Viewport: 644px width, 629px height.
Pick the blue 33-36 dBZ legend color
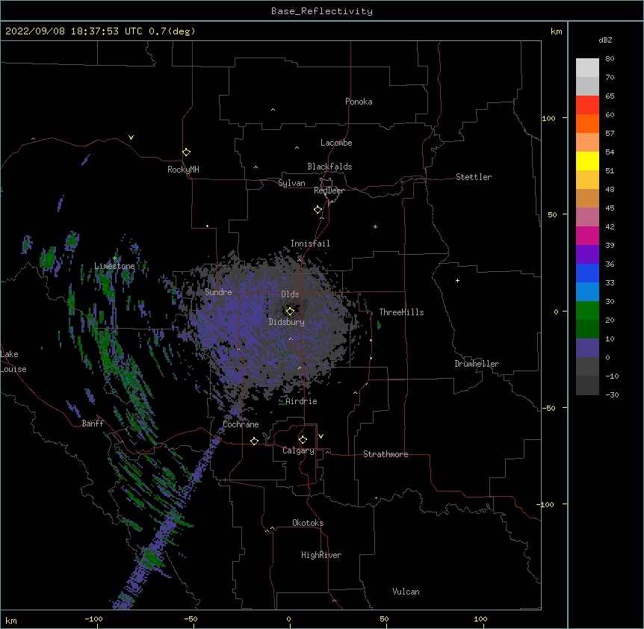pos(587,273)
